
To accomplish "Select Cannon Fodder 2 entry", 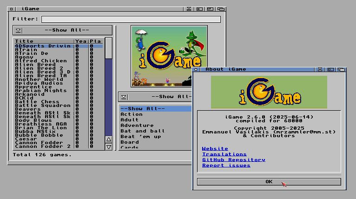I will [x=59, y=146].
